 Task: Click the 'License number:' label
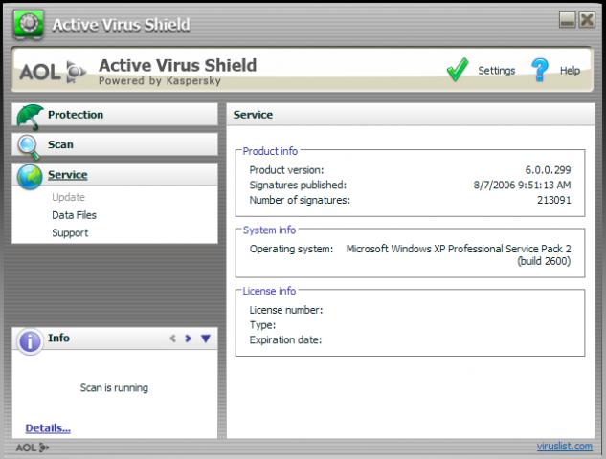(x=286, y=310)
